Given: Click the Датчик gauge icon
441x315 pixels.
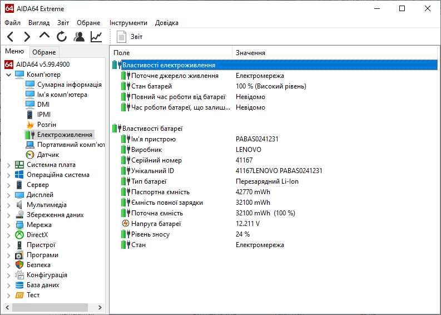Looking at the screenshot, I should [30, 155].
